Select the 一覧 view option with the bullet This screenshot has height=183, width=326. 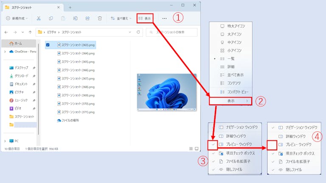(x=231, y=59)
